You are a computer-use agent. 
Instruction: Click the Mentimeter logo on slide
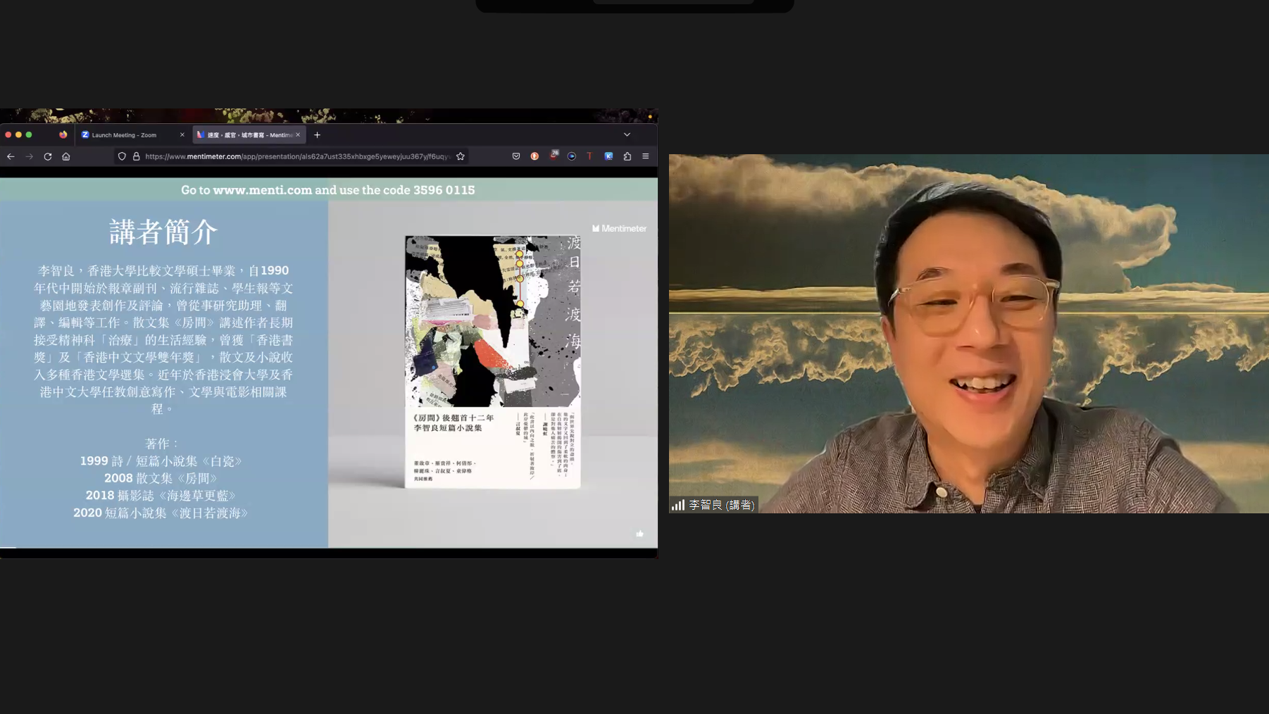pyautogui.click(x=619, y=228)
